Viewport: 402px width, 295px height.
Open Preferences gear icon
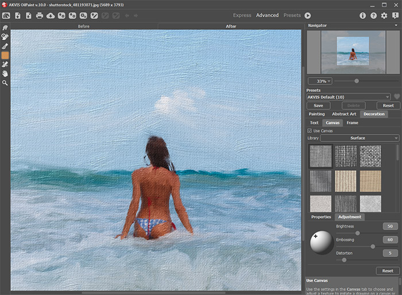(384, 16)
